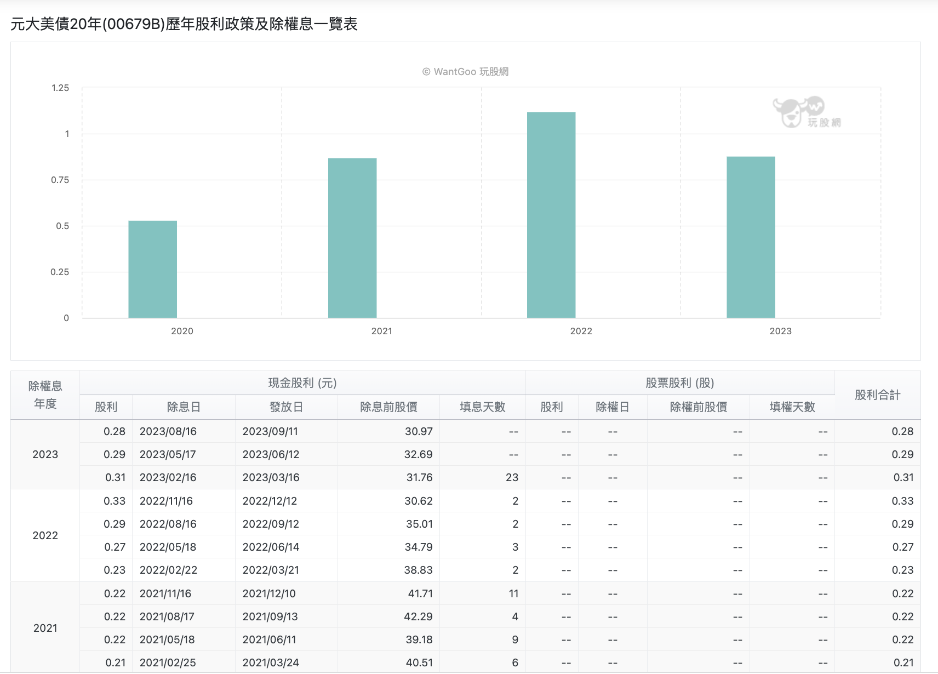Click fill days value 11

514,594
